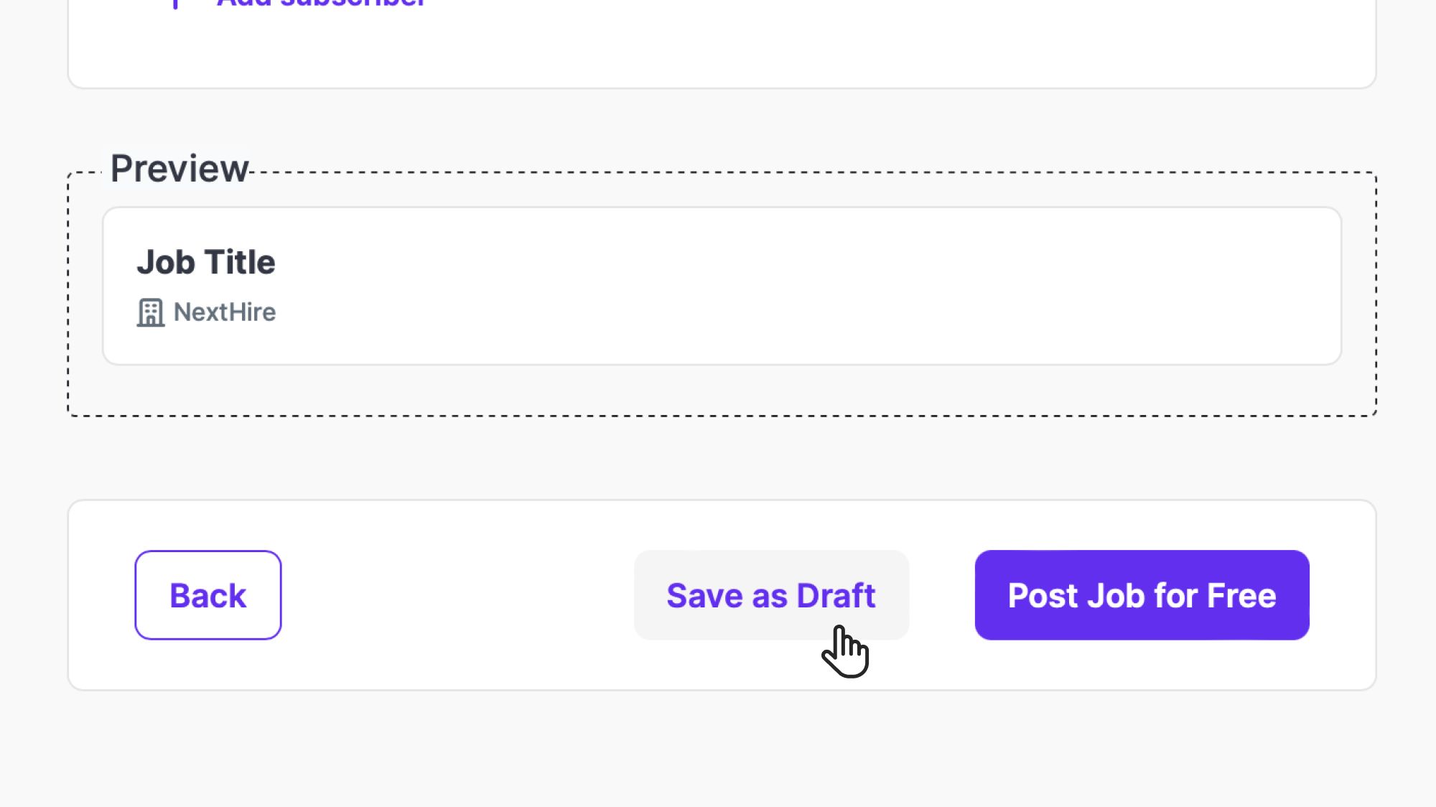Click the word Draft in Save as Draft

[x=836, y=596]
